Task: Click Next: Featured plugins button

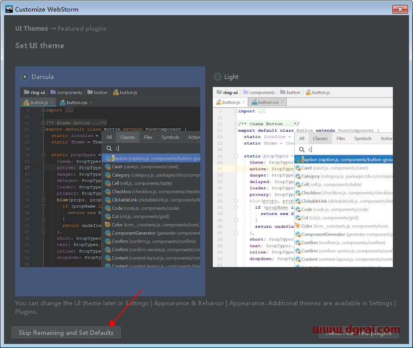Action: point(359,333)
